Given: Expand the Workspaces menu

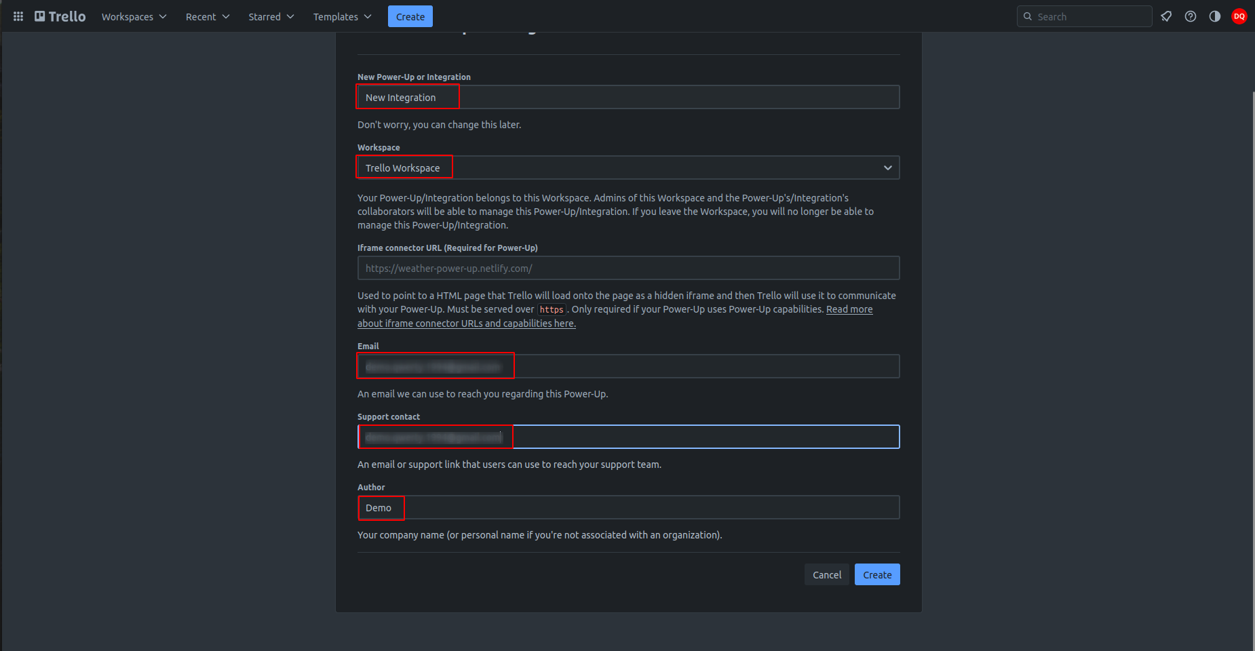Looking at the screenshot, I should (134, 16).
